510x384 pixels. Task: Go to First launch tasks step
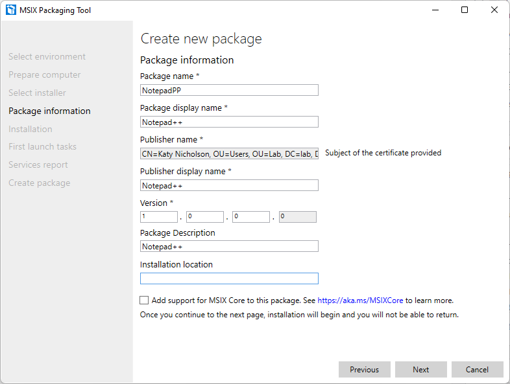pyautogui.click(x=42, y=147)
